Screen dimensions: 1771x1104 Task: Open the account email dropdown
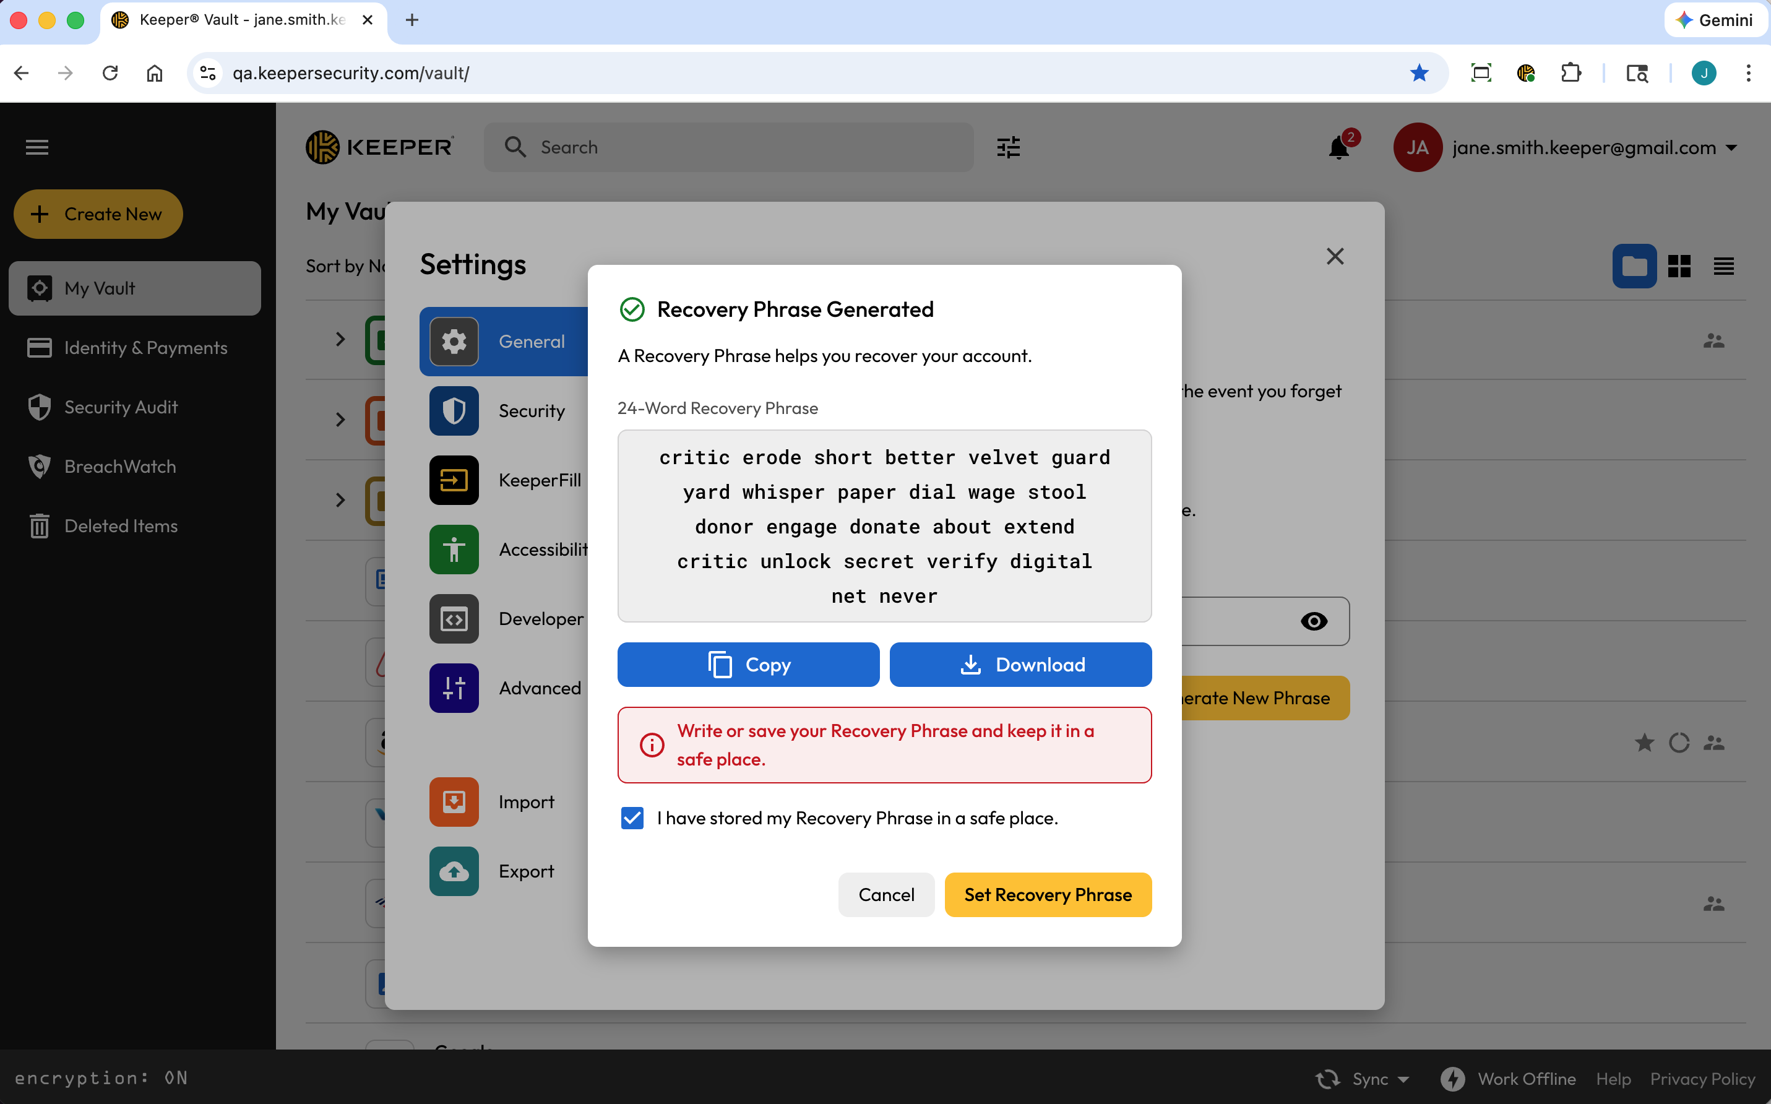[1731, 149]
